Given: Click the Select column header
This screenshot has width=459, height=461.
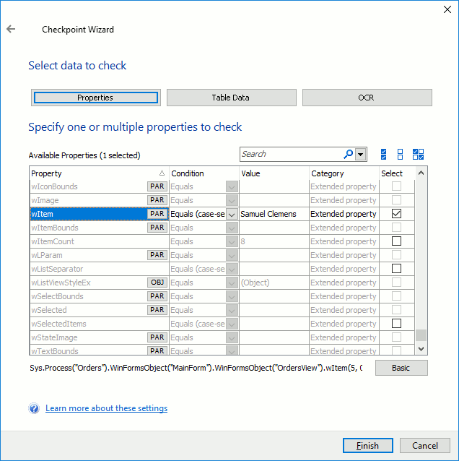Looking at the screenshot, I should click(397, 173).
